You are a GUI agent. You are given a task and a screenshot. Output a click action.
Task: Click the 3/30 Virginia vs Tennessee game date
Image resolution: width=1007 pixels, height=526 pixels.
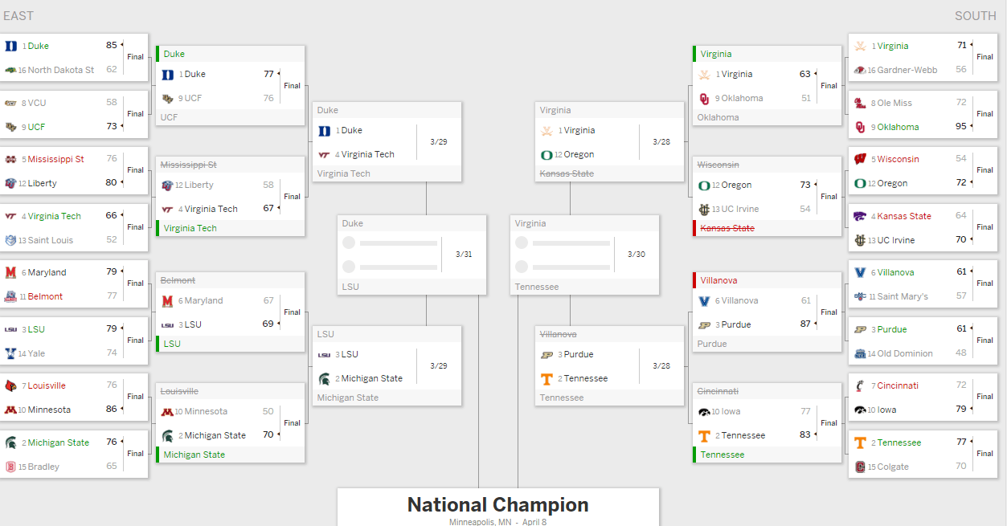pyautogui.click(x=637, y=255)
